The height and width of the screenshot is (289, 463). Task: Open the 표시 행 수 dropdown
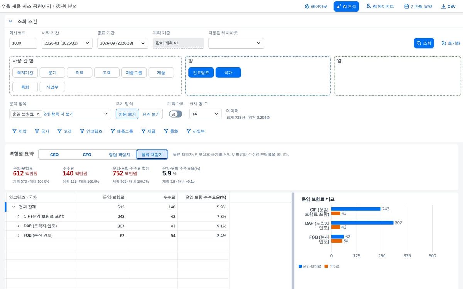[205, 114]
